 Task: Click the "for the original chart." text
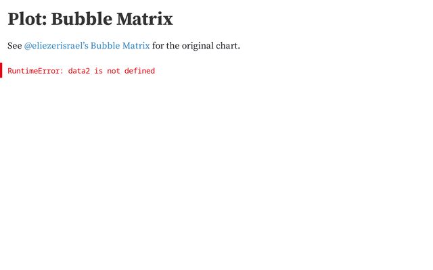click(x=196, y=46)
